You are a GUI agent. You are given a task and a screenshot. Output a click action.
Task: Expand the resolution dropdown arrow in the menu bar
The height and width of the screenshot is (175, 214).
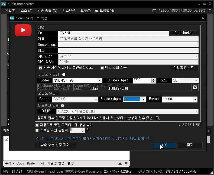[210, 10]
